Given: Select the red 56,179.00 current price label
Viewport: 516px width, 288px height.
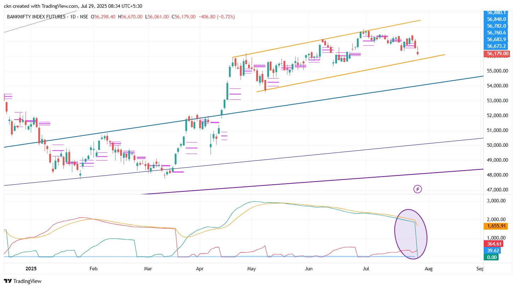Looking at the screenshot, I should (x=498, y=54).
